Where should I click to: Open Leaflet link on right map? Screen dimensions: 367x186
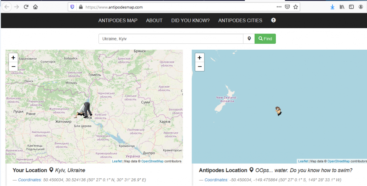click(x=303, y=161)
